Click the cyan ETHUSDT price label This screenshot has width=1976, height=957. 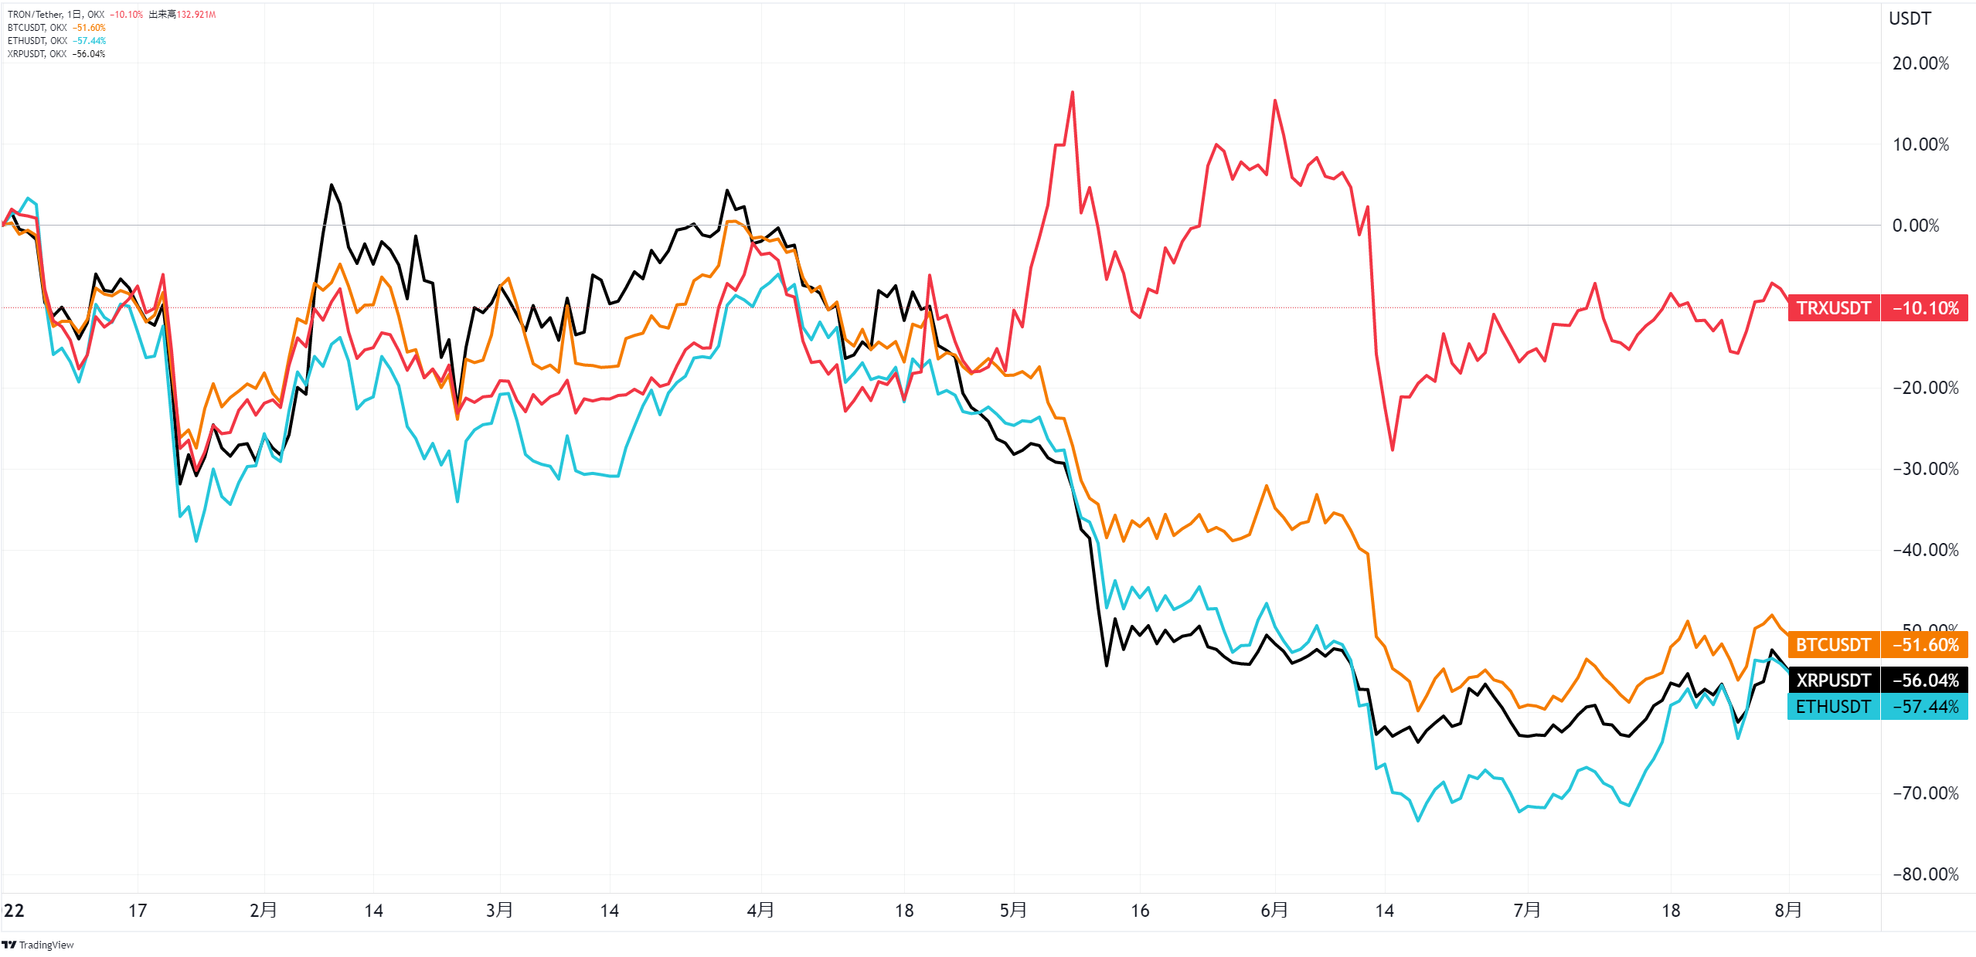pyautogui.click(x=1833, y=707)
